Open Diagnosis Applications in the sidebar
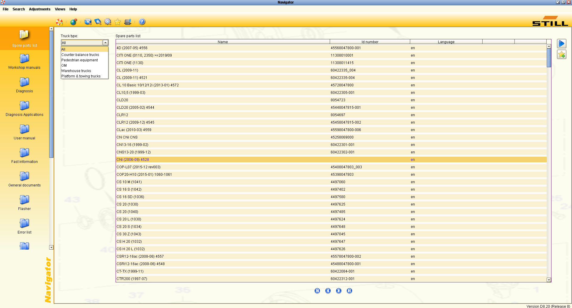The height and width of the screenshot is (308, 572). tap(24, 109)
